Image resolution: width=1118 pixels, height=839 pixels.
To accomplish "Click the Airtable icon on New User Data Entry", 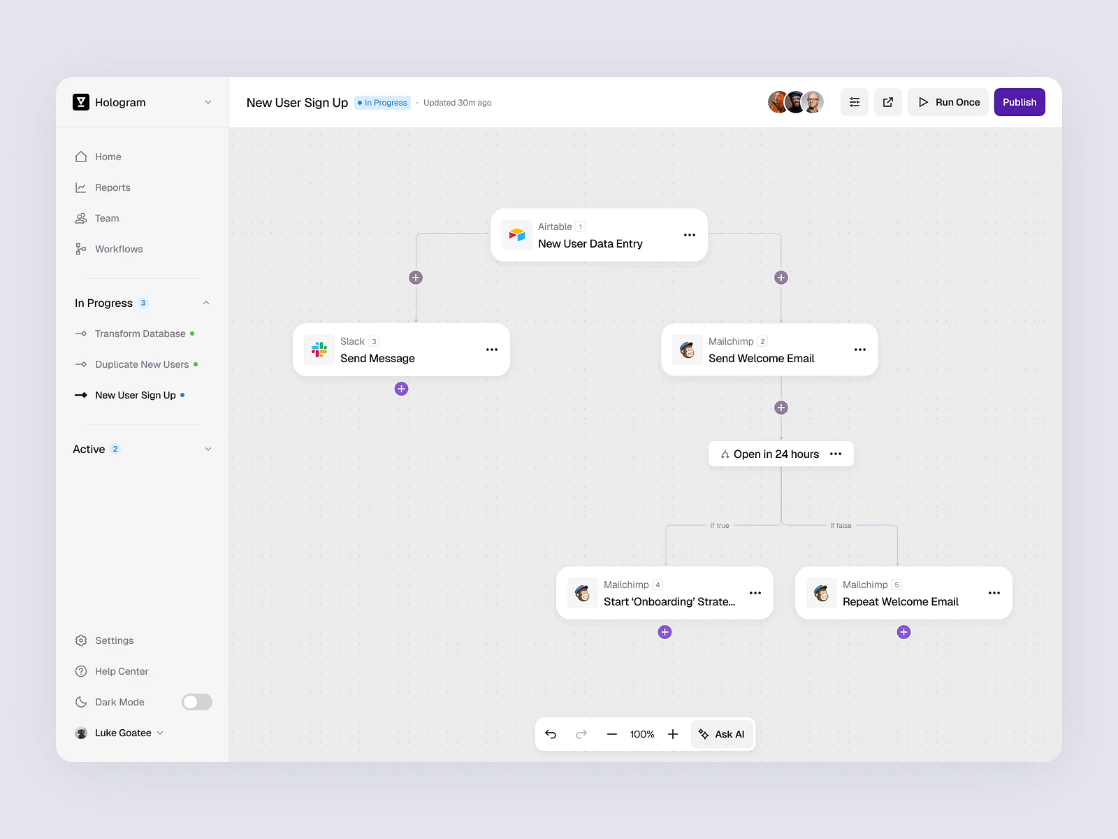I will coord(517,235).
